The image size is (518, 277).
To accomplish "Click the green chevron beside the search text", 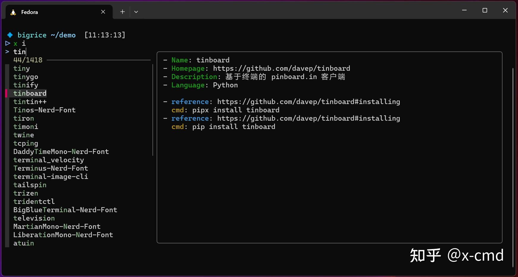I will pos(7,51).
